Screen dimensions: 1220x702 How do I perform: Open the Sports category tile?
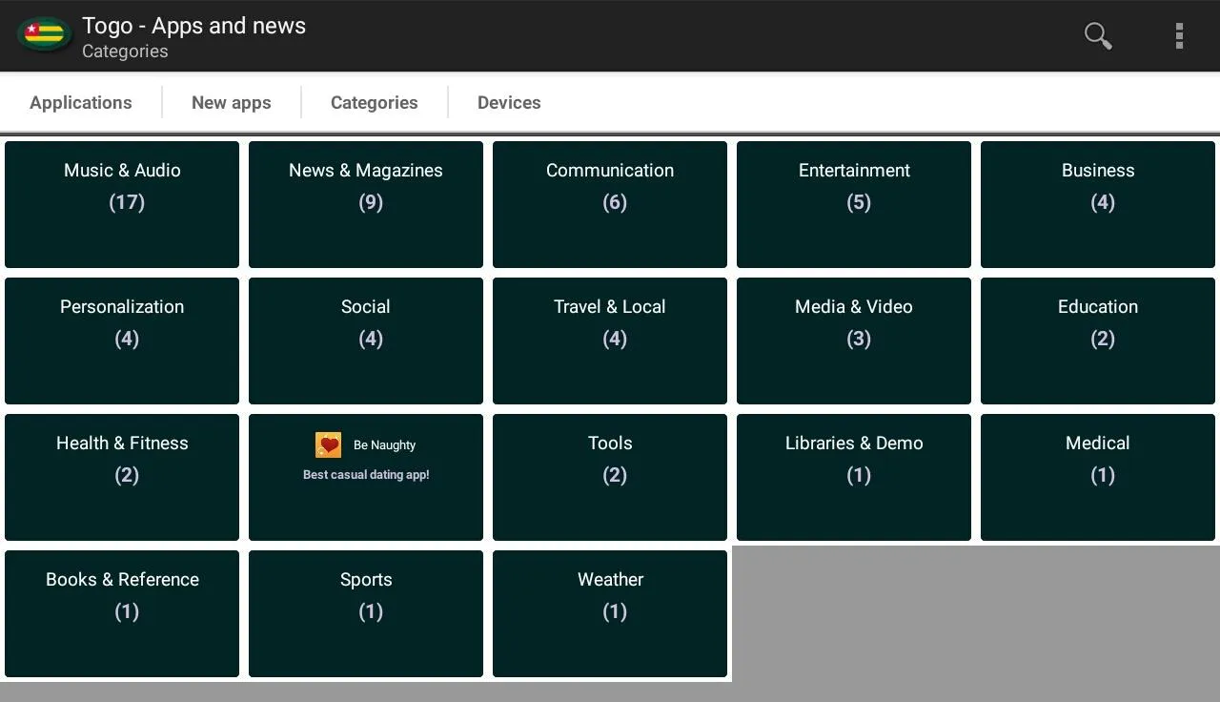pos(366,613)
